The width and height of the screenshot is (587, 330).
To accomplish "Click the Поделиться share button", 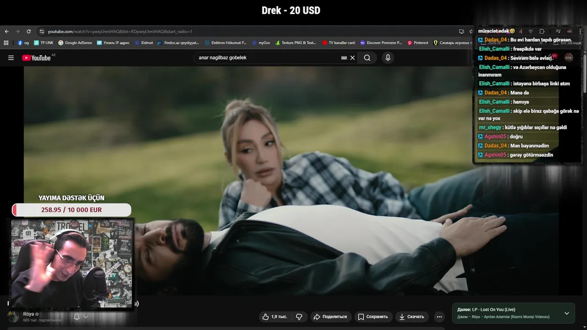I will click(x=330, y=317).
